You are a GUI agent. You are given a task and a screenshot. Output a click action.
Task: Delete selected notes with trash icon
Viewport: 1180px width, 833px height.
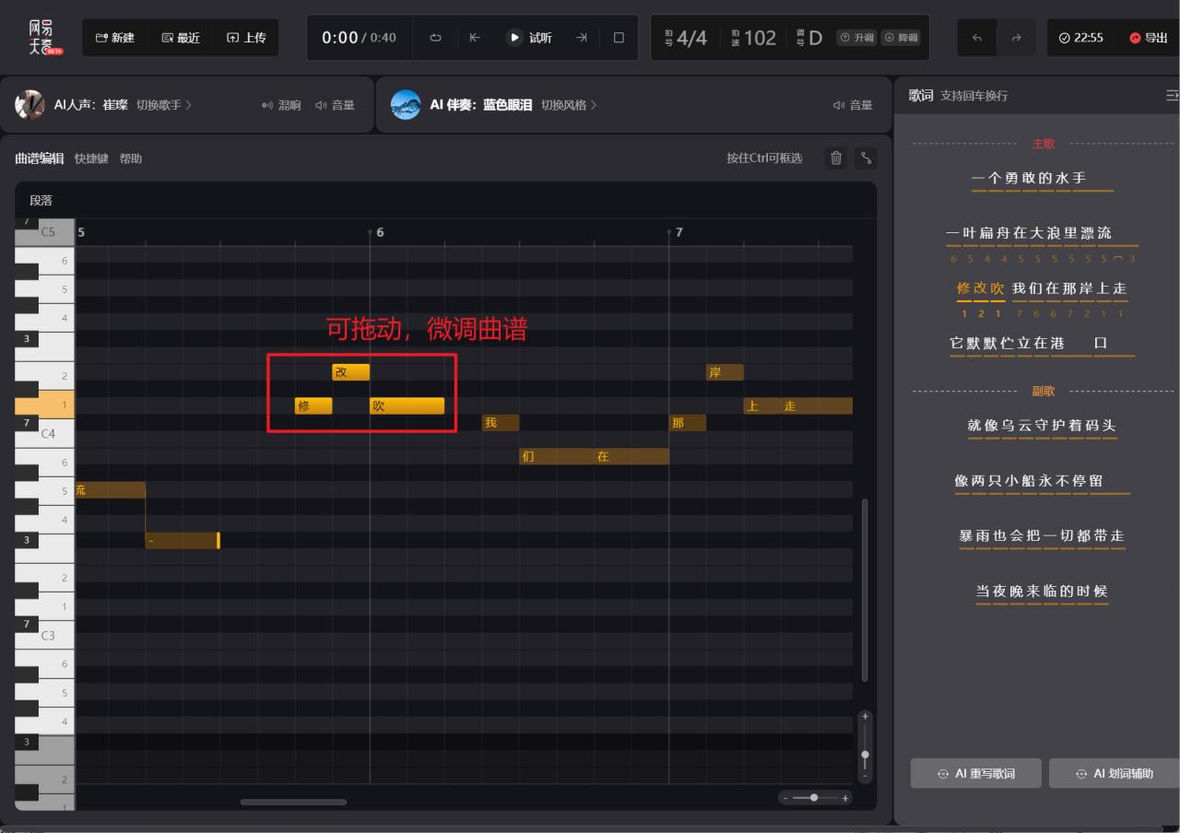835,158
